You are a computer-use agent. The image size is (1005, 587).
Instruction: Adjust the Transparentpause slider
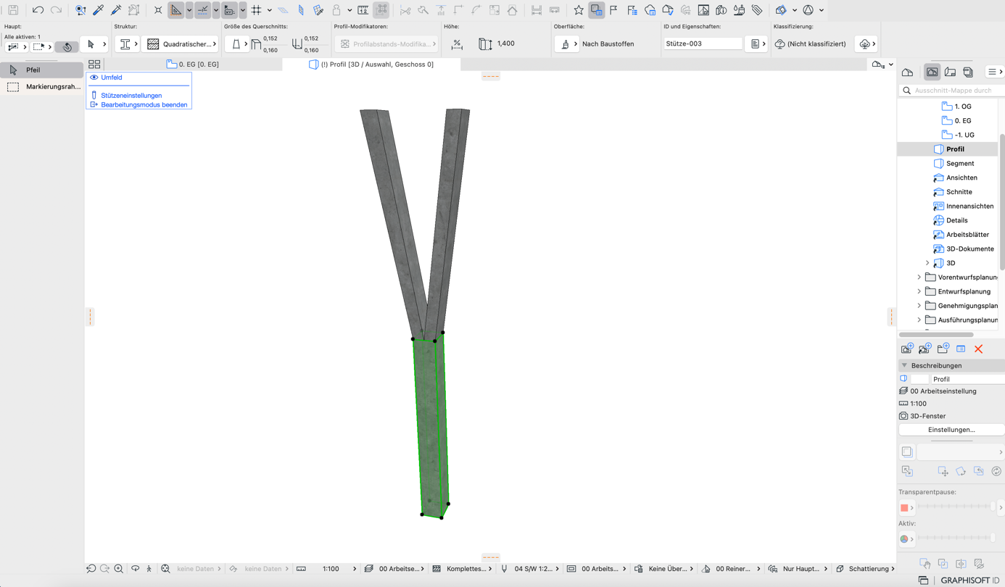(956, 507)
